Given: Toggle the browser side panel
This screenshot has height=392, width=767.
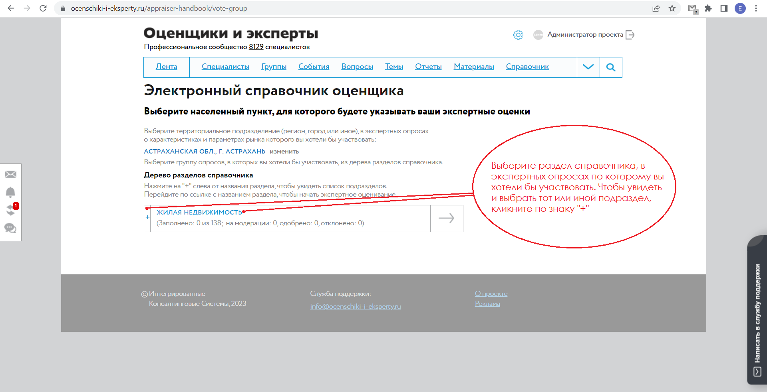Looking at the screenshot, I should (724, 8).
